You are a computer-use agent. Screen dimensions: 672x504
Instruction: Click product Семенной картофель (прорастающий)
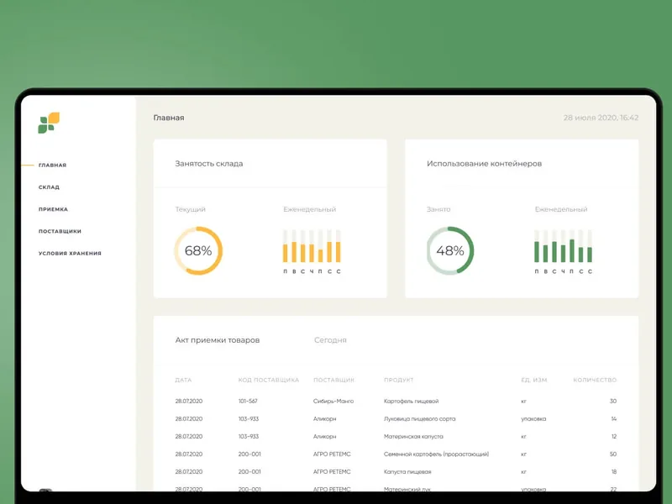pos(436,454)
